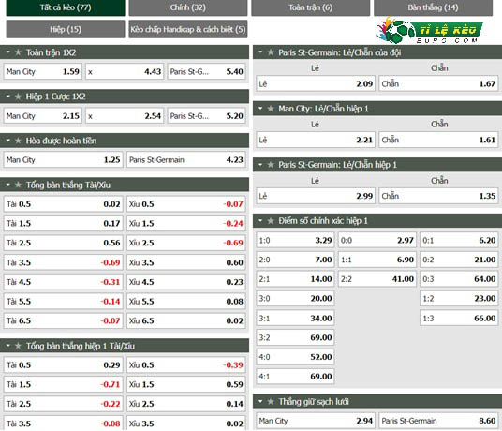This screenshot has width=502, height=431.
Task: Select the Hiệp (15) tab
Action: pos(66,29)
